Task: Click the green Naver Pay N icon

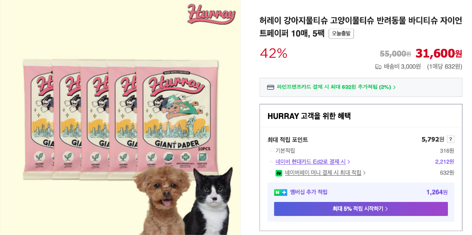Action: [x=279, y=173]
